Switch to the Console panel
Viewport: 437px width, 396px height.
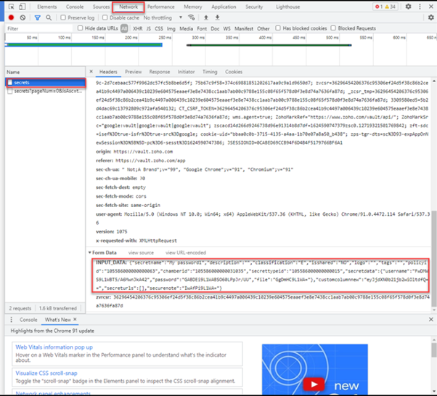pyautogui.click(x=75, y=7)
